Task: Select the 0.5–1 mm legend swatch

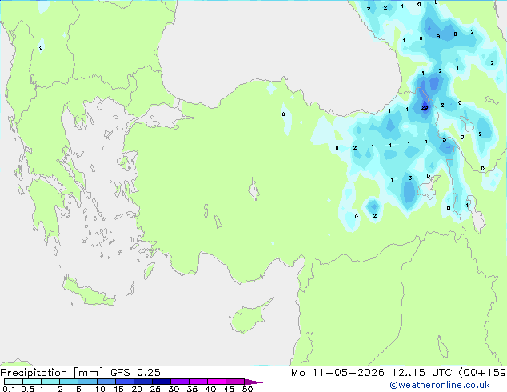Action: [32, 382]
